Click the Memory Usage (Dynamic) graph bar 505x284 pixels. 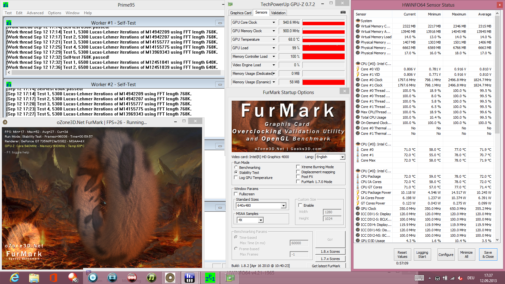click(324, 82)
